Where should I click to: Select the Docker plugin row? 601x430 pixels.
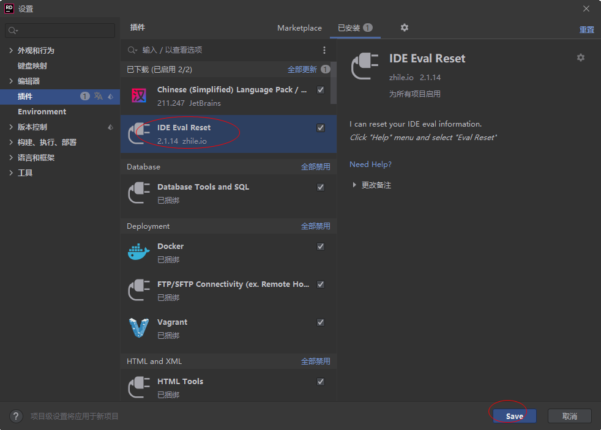(x=228, y=253)
